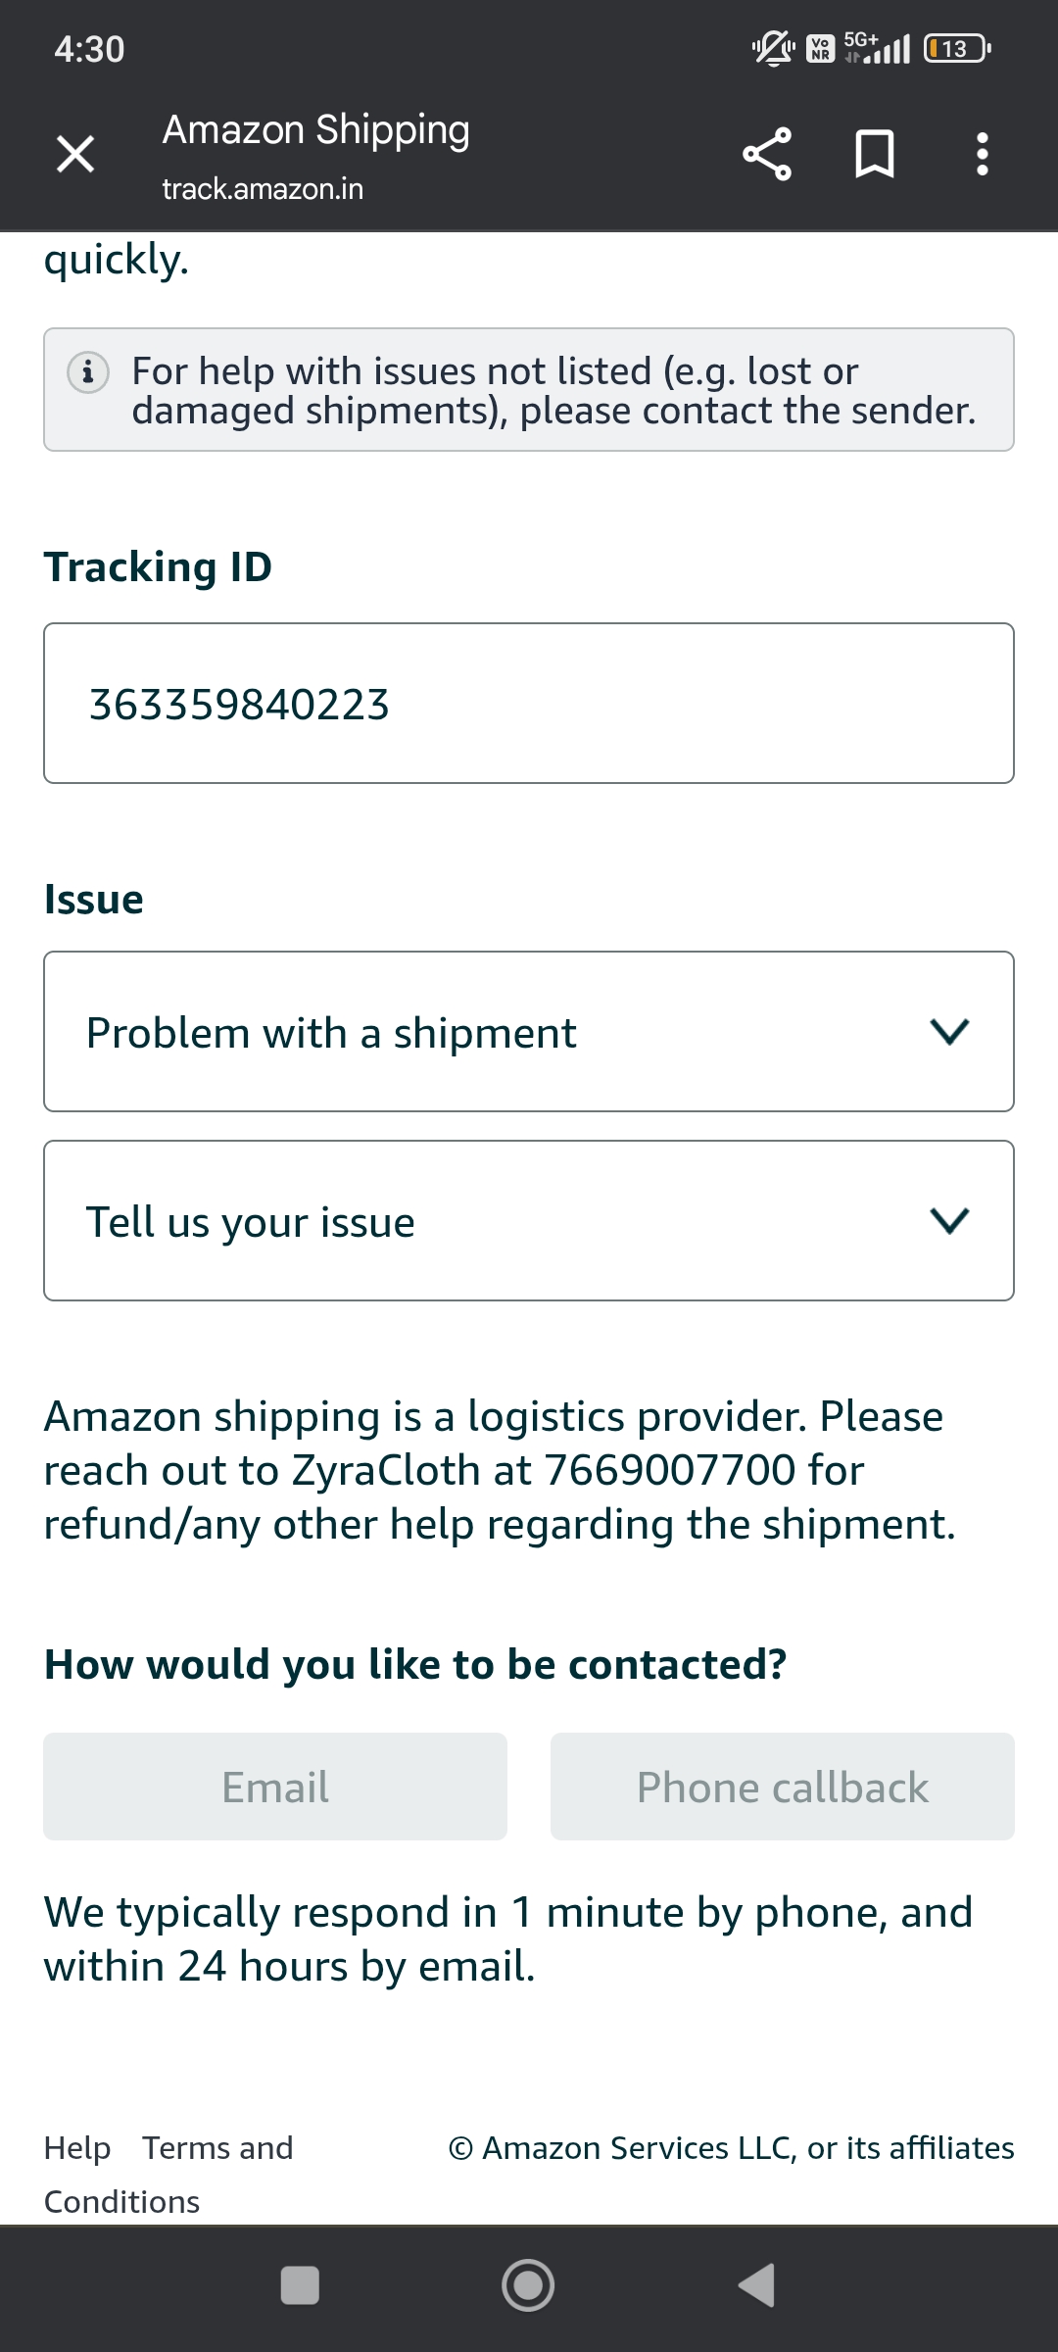1058x2352 pixels.
Task: Tap the battery indicator in the status bar
Action: [957, 48]
